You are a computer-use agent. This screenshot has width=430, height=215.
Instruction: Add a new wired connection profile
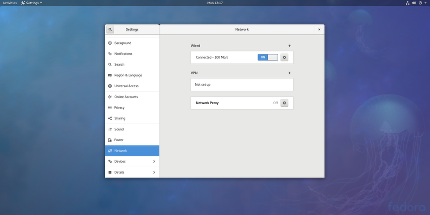289,46
